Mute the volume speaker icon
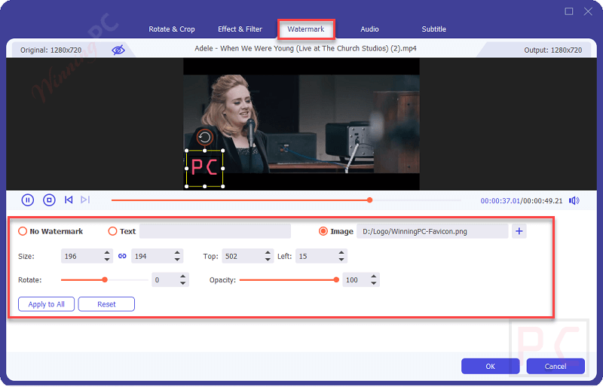Screen dimensions: 603x387 coord(574,200)
